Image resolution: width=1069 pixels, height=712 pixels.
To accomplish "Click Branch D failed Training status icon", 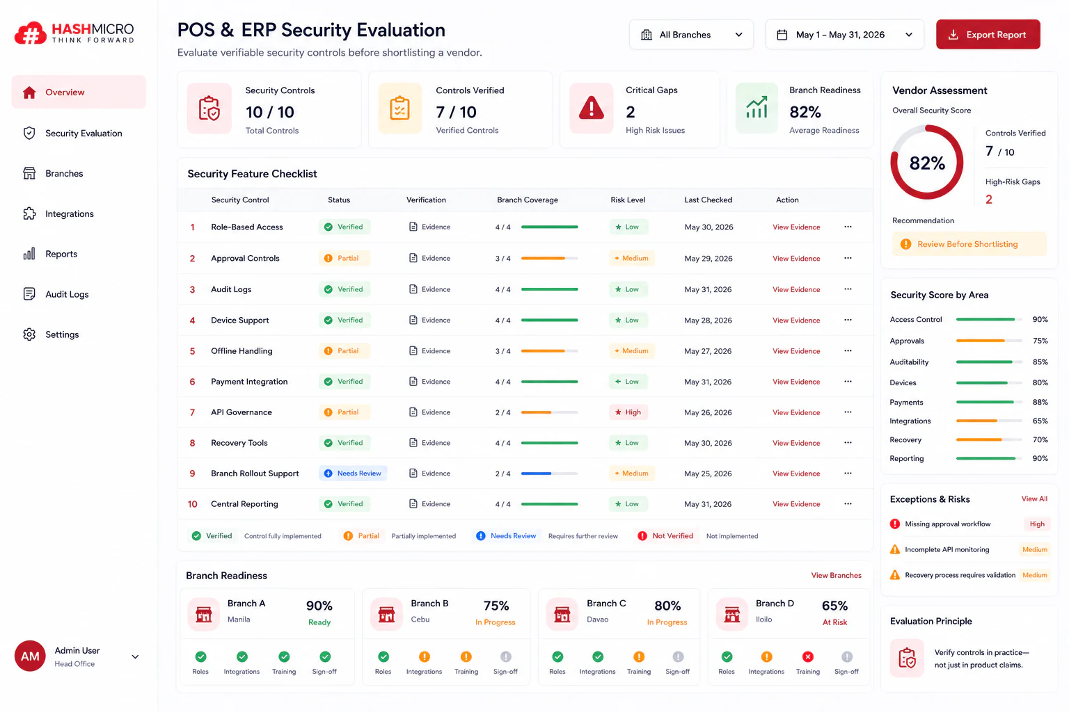I will pos(808,656).
